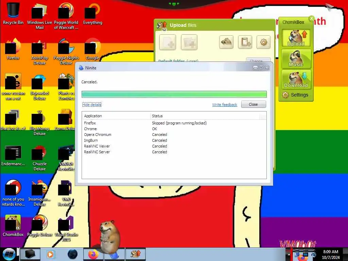
Task: Open the Everything search desktop icon
Action: (92, 13)
